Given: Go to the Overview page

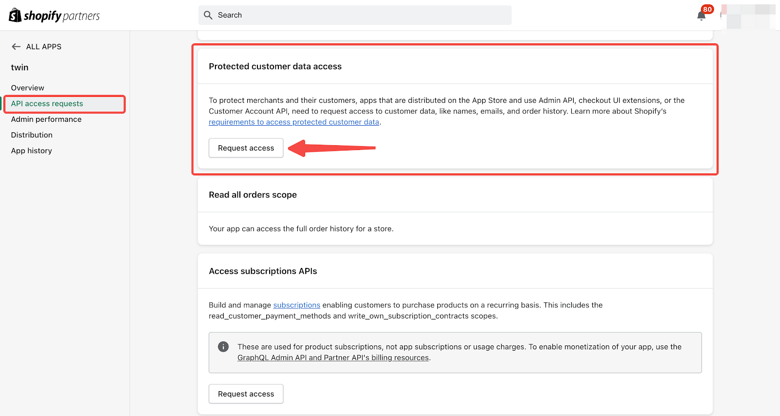Looking at the screenshot, I should point(28,88).
